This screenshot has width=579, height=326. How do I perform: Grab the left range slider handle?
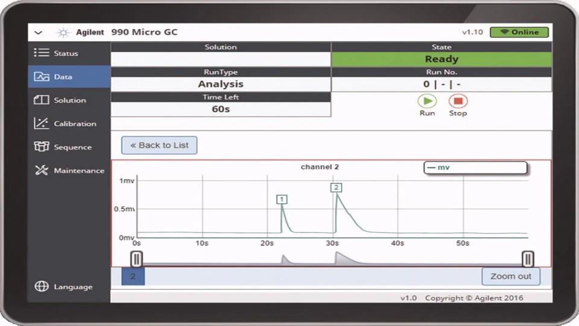pyautogui.click(x=137, y=259)
